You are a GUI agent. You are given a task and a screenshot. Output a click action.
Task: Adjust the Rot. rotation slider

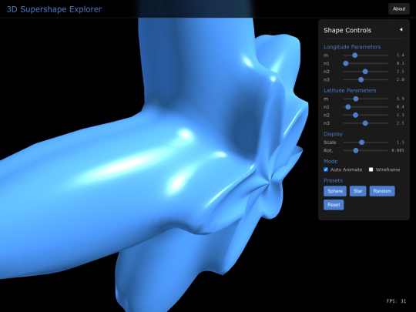365,150
